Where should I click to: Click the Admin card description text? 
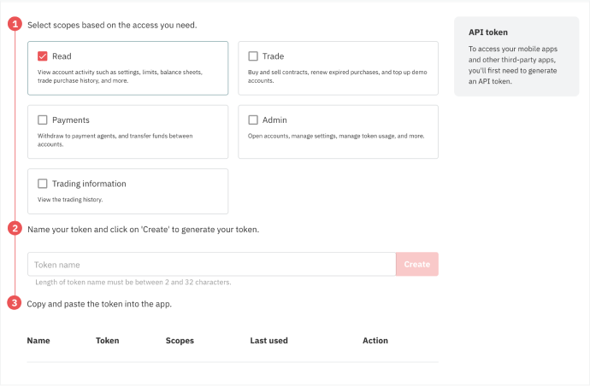336,136
